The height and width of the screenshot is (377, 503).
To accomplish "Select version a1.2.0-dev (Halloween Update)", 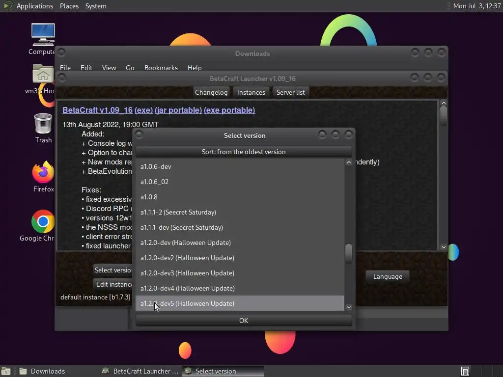I will tap(240, 242).
